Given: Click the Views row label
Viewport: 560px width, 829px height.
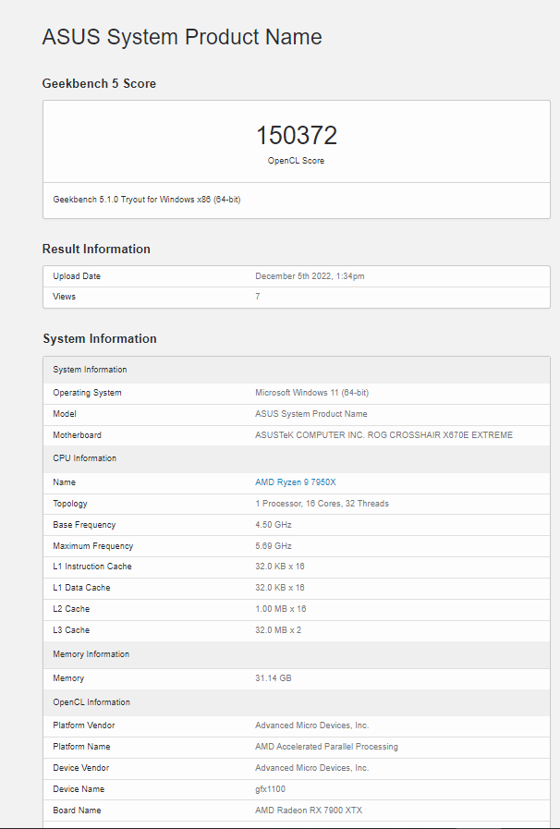Looking at the screenshot, I should coord(65,297).
